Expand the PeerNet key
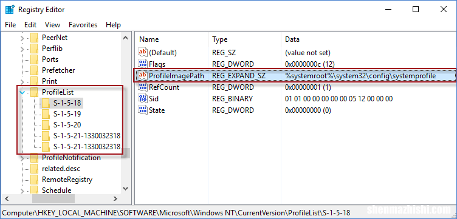Viewport: 457px width, 219px height. [22, 38]
